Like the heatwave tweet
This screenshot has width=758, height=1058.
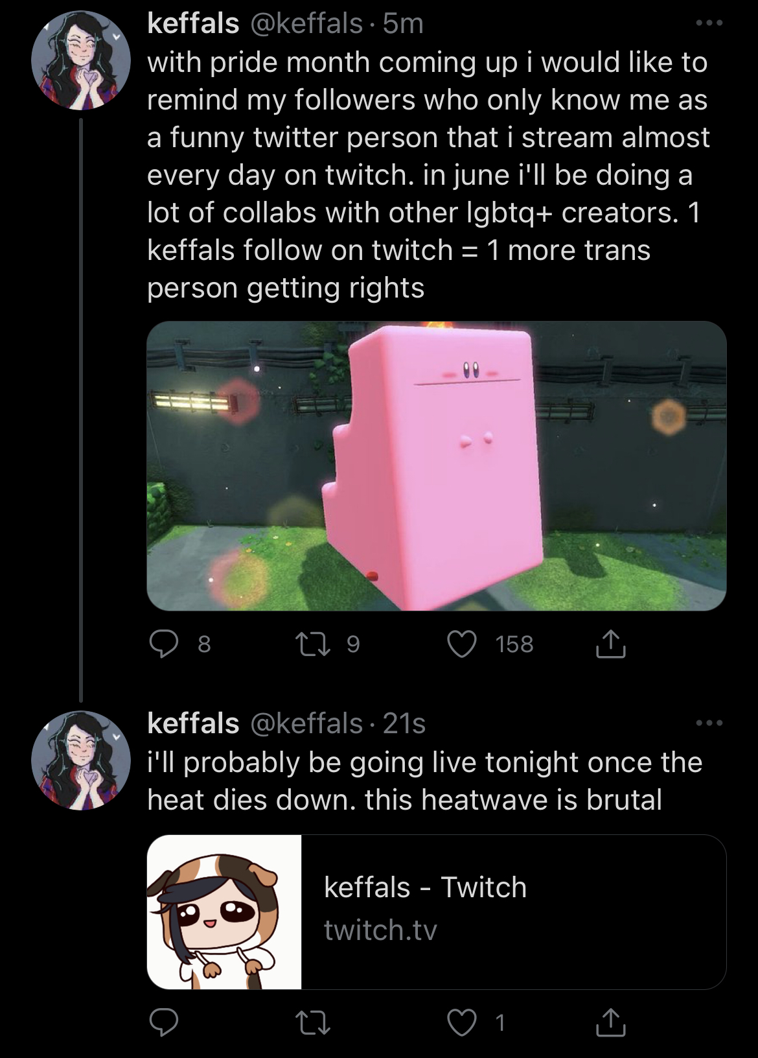tap(462, 1022)
